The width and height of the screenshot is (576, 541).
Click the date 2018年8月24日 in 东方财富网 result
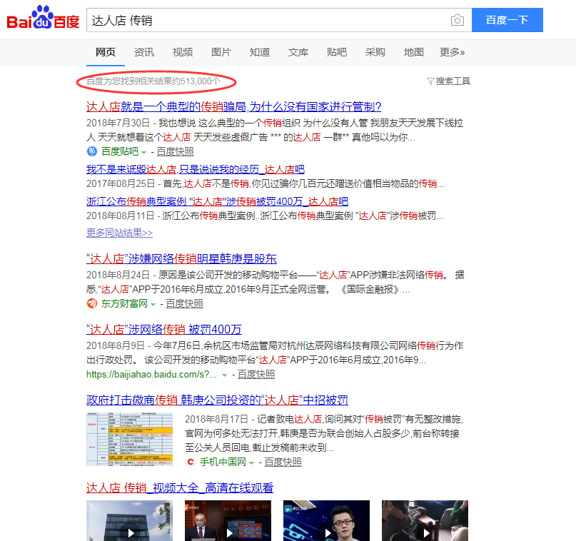pyautogui.click(x=118, y=275)
